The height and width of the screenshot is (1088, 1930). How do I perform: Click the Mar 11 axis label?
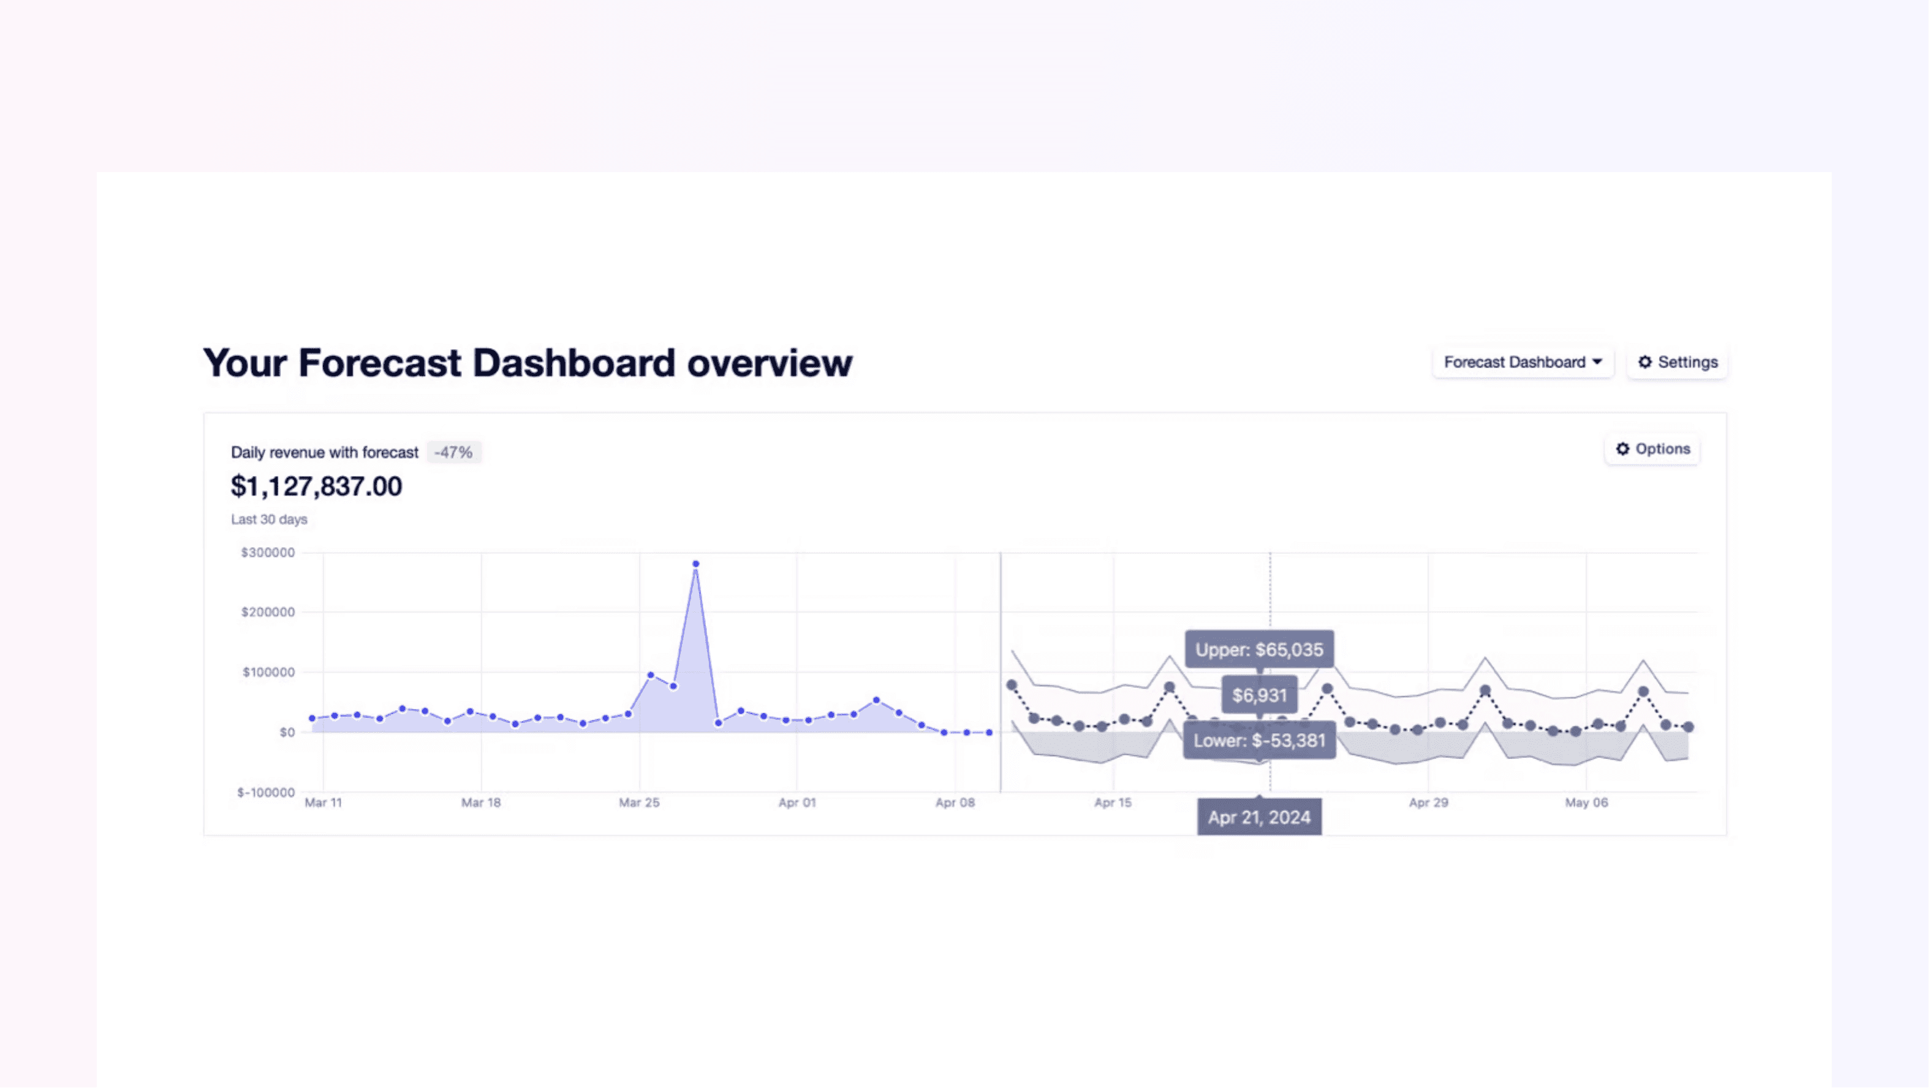tap(324, 803)
